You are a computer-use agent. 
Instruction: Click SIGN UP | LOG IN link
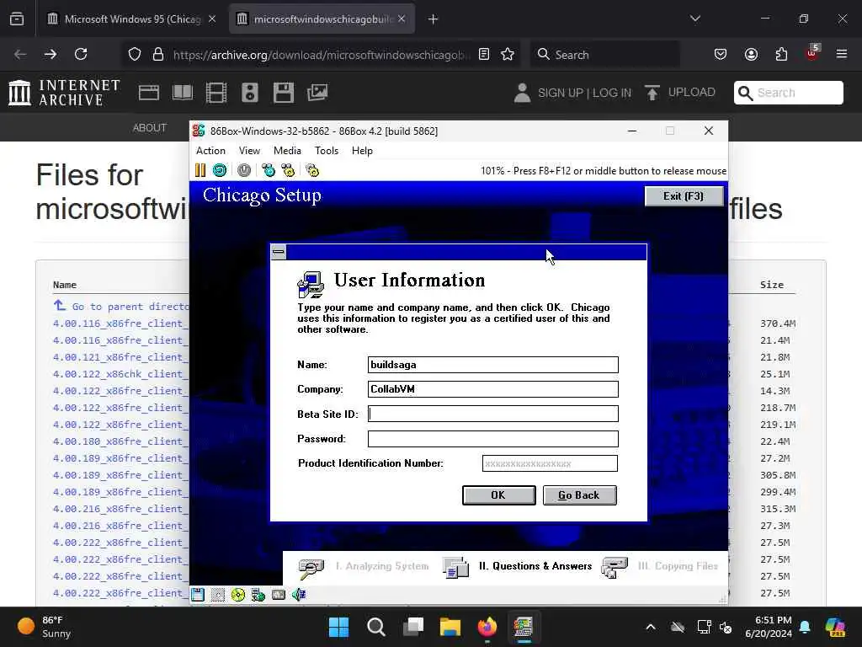click(x=584, y=93)
